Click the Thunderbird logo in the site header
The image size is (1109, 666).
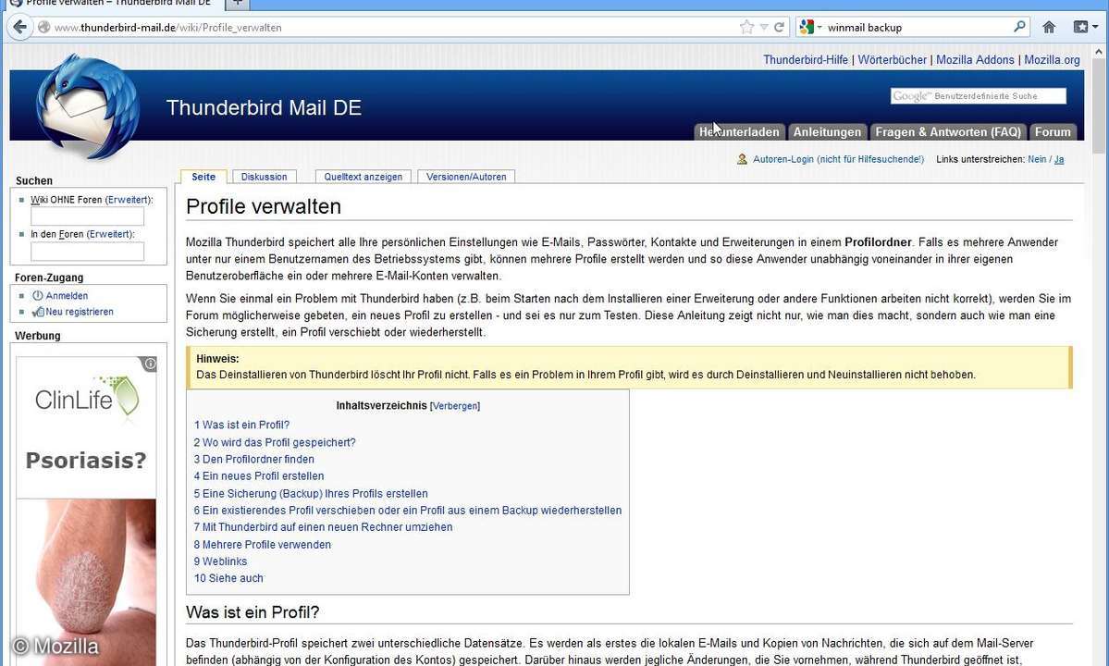tap(86, 107)
